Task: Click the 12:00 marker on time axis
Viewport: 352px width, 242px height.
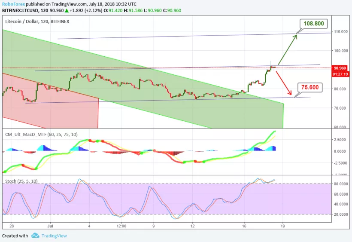Action: [x=121, y=225]
